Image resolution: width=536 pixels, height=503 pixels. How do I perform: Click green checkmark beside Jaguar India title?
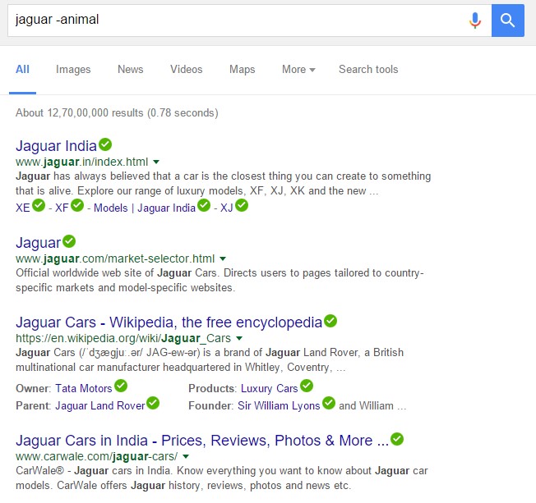105,144
